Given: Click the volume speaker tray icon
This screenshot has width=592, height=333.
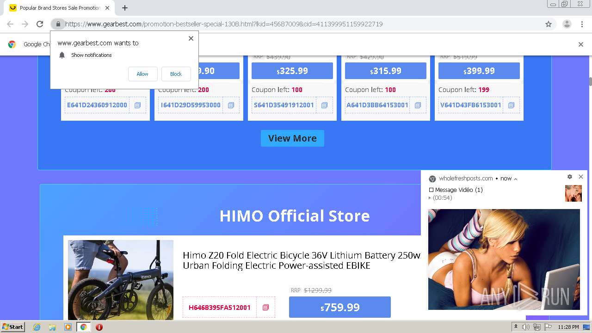Looking at the screenshot, I should coord(526,327).
